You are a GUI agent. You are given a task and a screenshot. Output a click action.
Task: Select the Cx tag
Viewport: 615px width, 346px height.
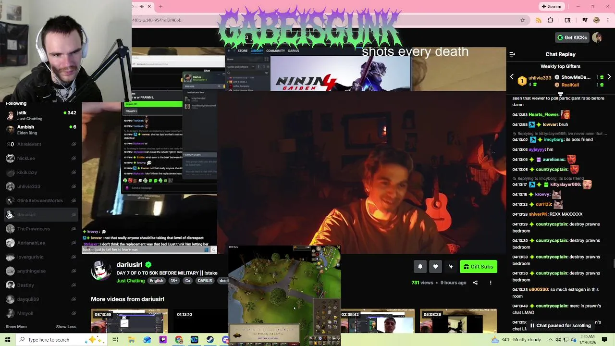coord(188,281)
